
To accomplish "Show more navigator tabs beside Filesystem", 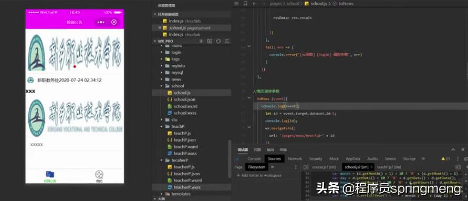I will click(272, 167).
